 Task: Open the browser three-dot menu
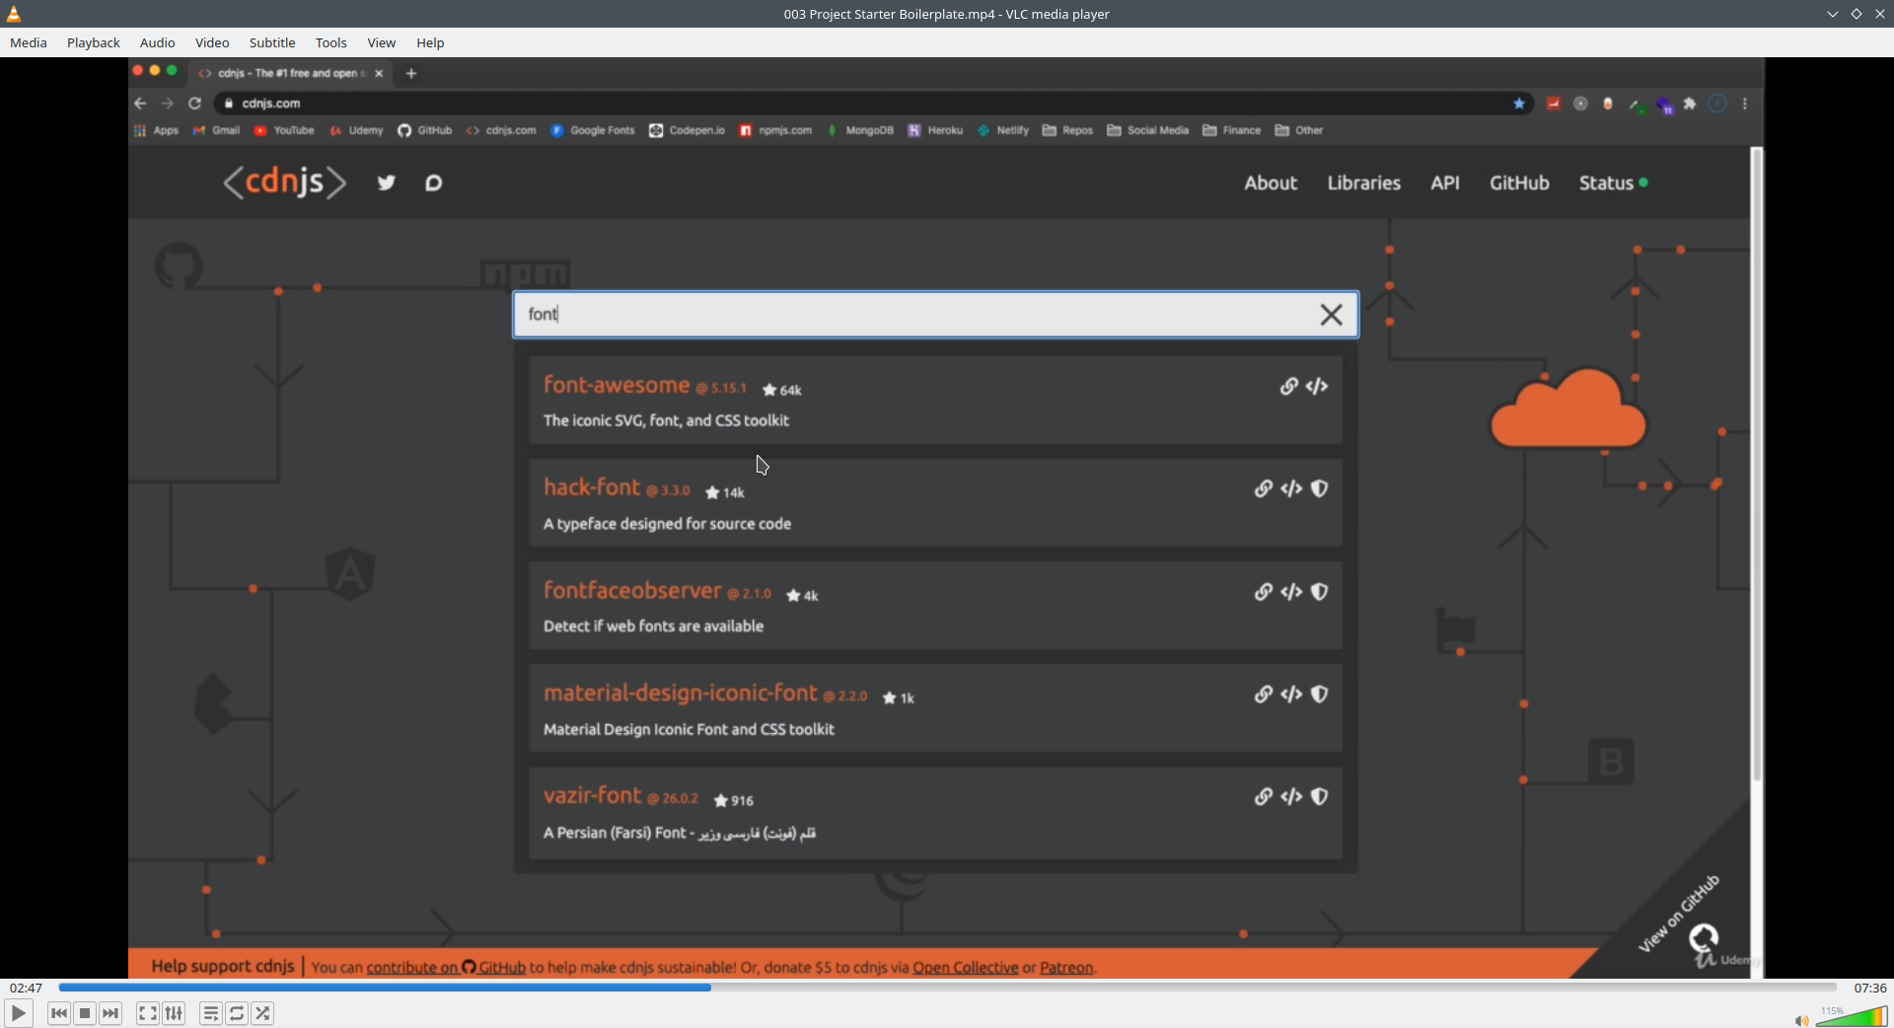pyautogui.click(x=1745, y=104)
